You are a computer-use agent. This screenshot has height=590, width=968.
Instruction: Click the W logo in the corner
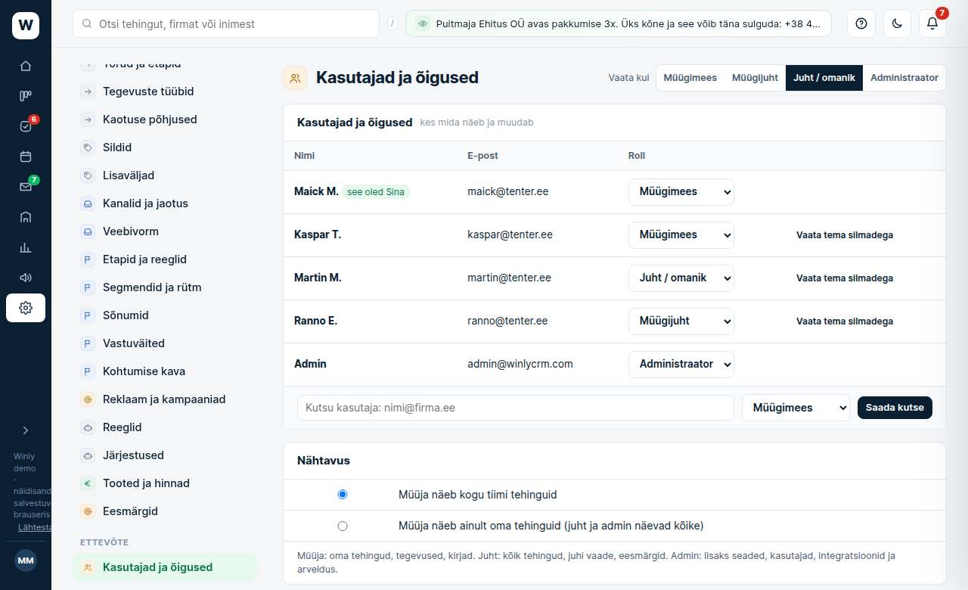pyautogui.click(x=26, y=26)
